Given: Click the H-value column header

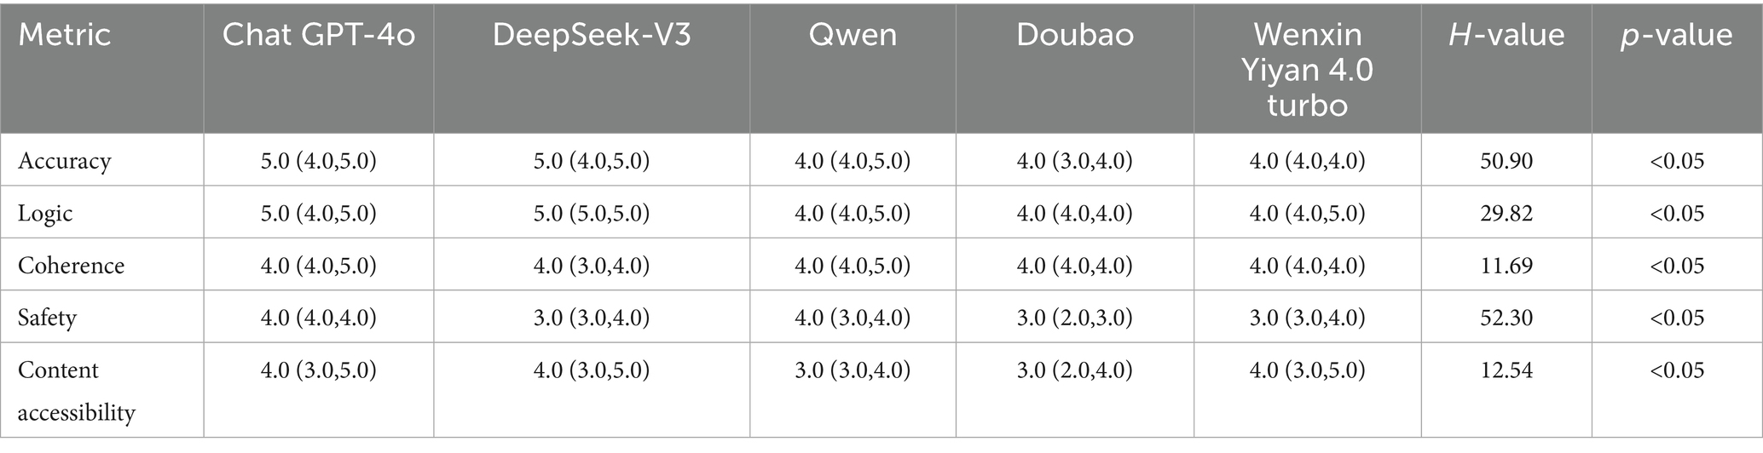Looking at the screenshot, I should coord(1506,35).
